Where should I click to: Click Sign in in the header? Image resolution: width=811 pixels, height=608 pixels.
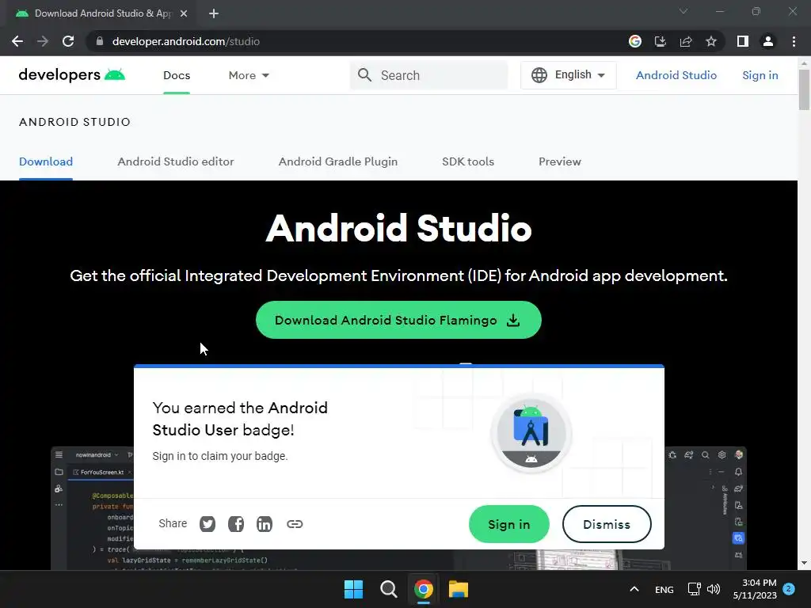click(x=760, y=75)
